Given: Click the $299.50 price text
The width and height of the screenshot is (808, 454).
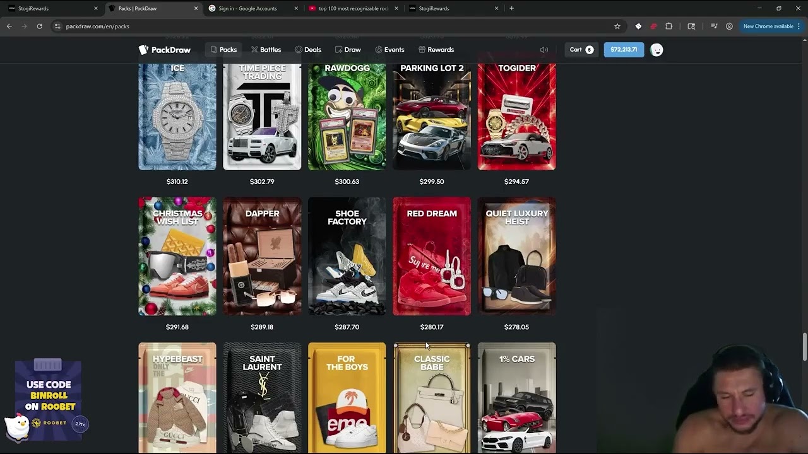Looking at the screenshot, I should point(432,182).
